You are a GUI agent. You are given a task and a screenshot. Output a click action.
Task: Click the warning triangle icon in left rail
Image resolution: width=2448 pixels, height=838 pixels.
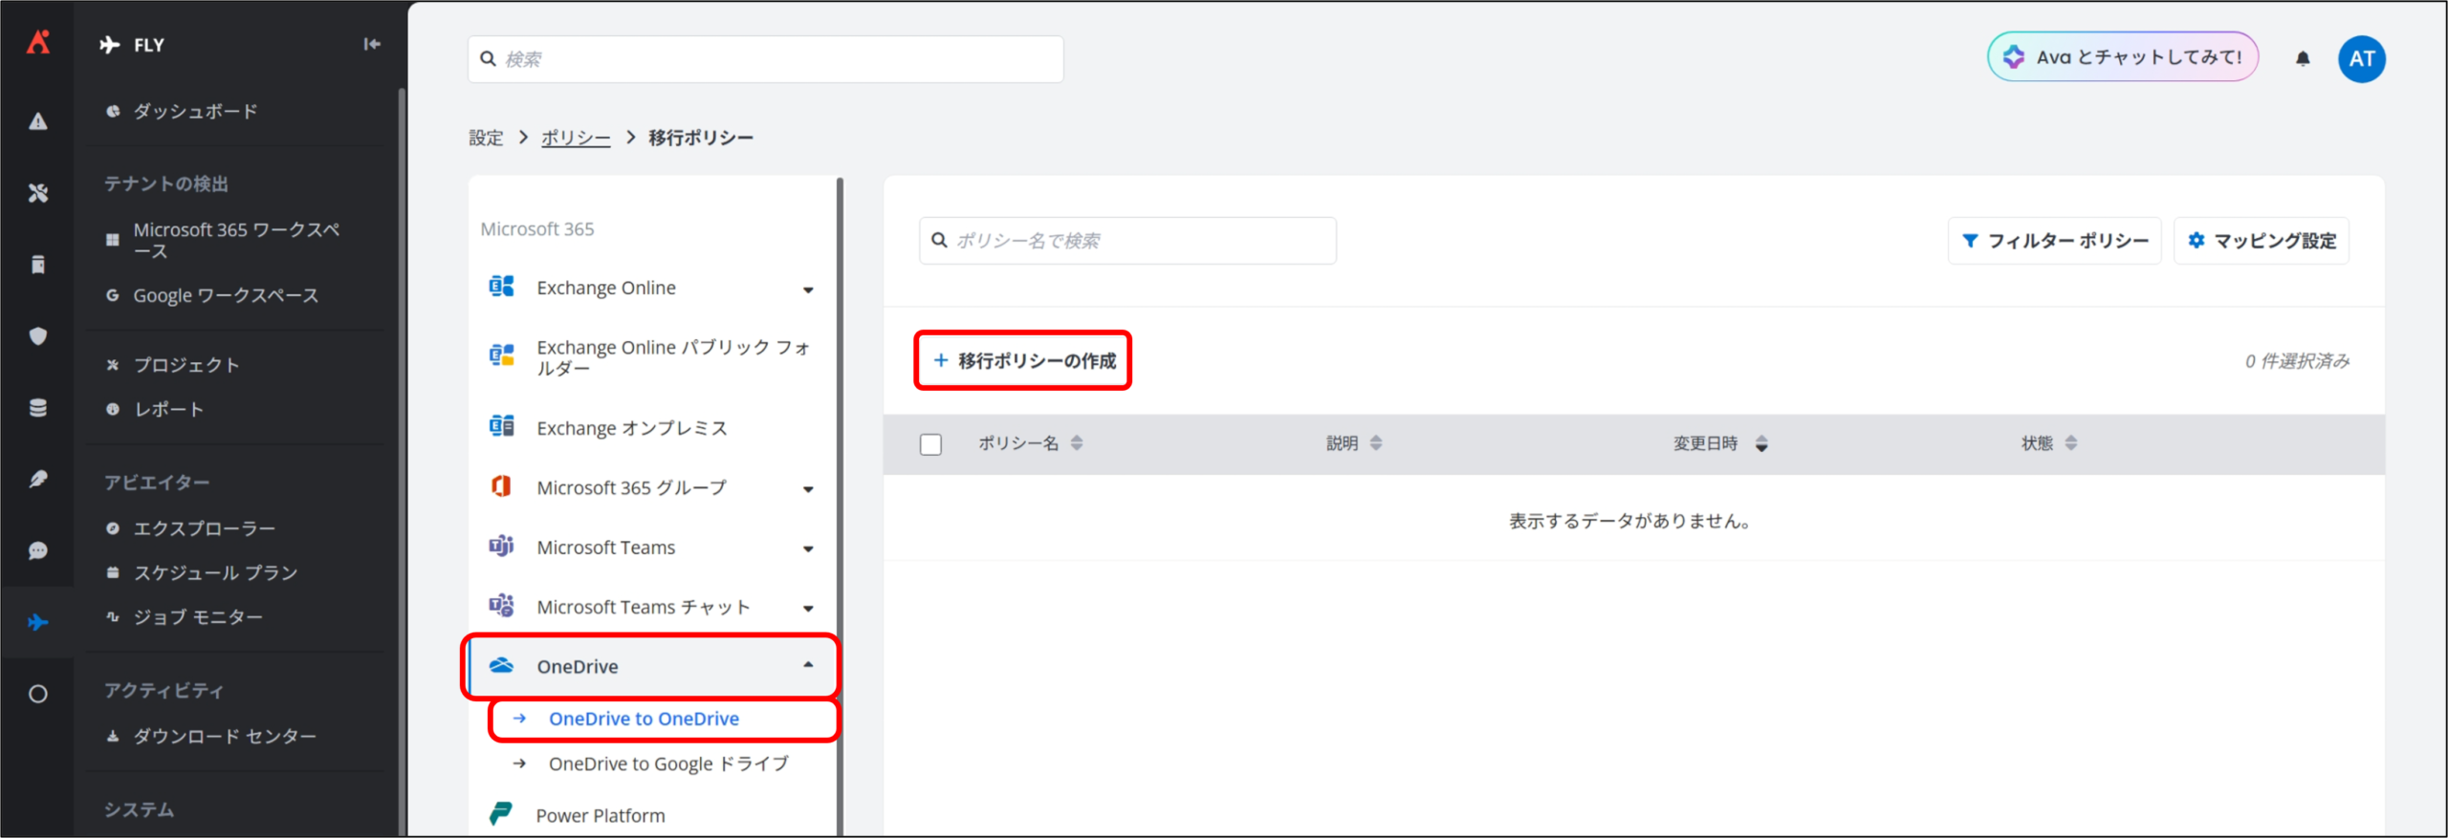pos(38,121)
